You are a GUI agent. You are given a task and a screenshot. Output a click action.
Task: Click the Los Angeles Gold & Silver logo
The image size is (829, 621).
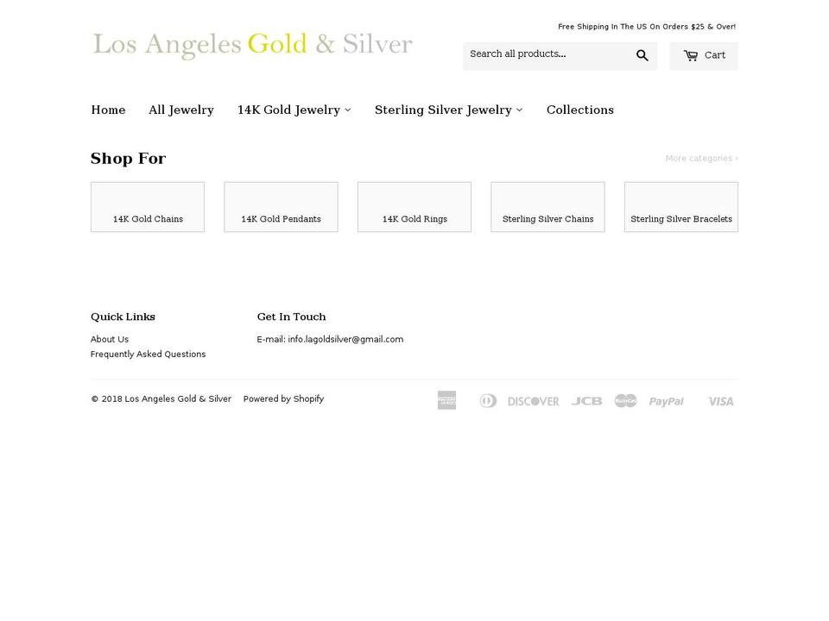coord(252,45)
